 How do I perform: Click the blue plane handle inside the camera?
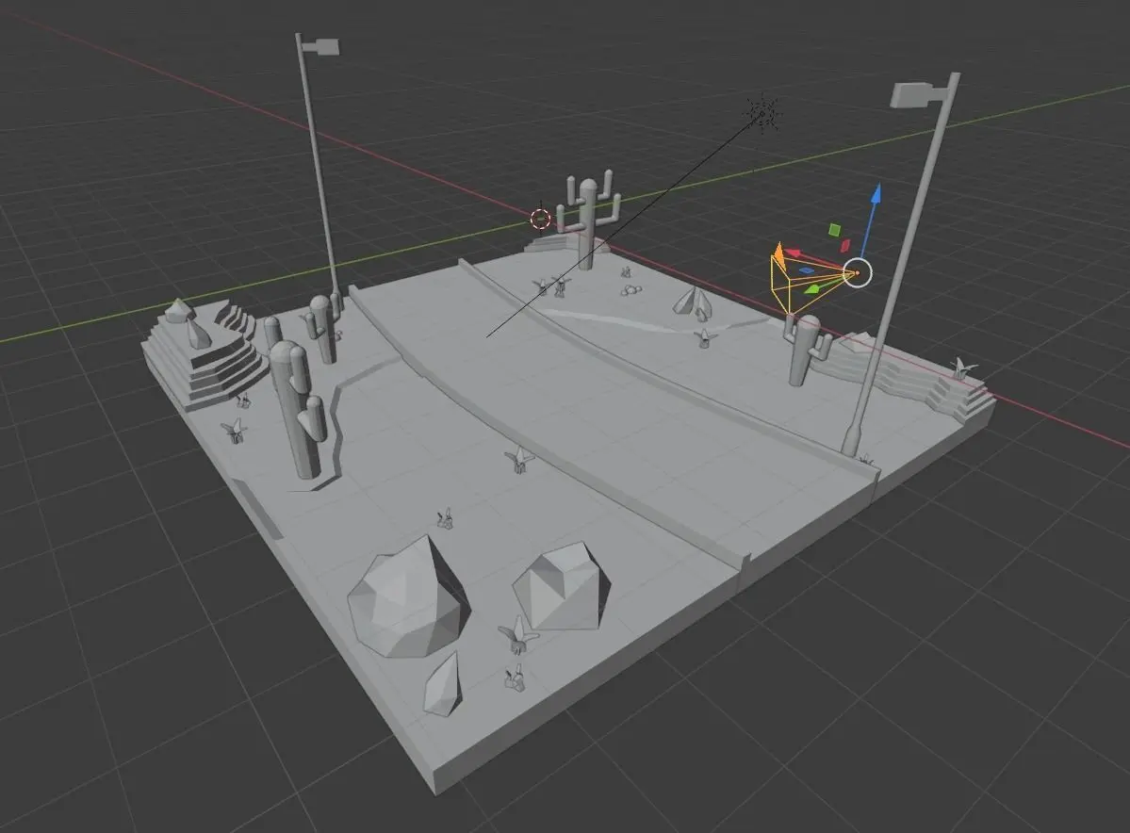808,271
